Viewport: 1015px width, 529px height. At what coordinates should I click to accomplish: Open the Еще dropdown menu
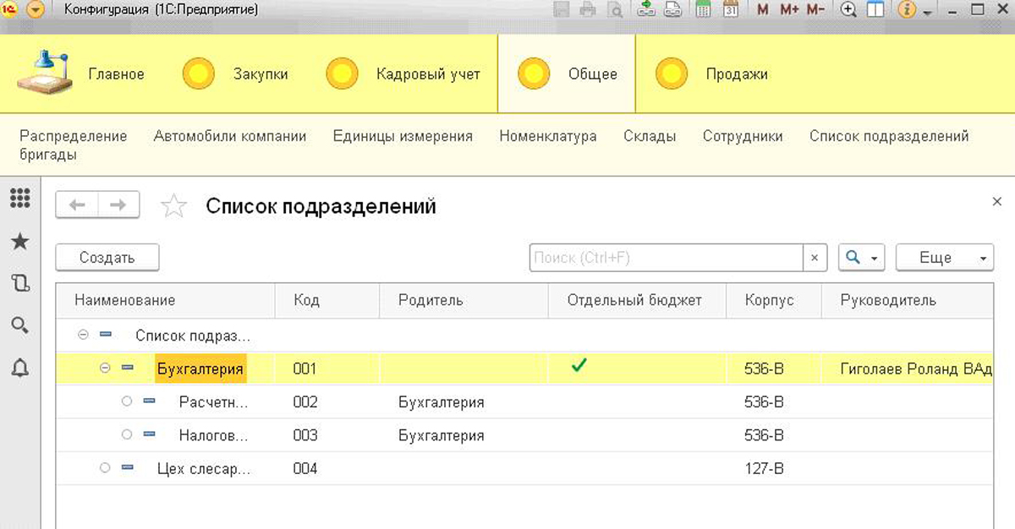point(944,258)
